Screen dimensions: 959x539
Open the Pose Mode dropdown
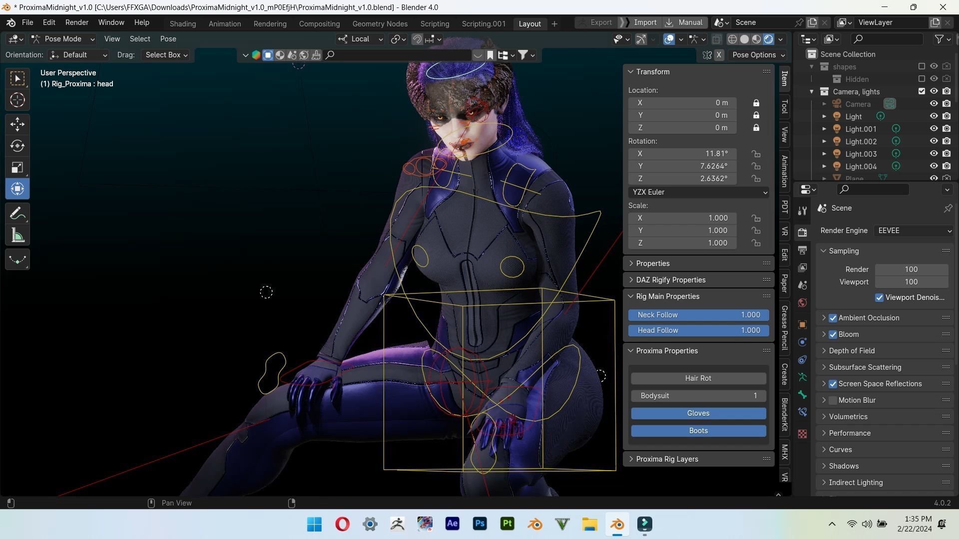62,39
